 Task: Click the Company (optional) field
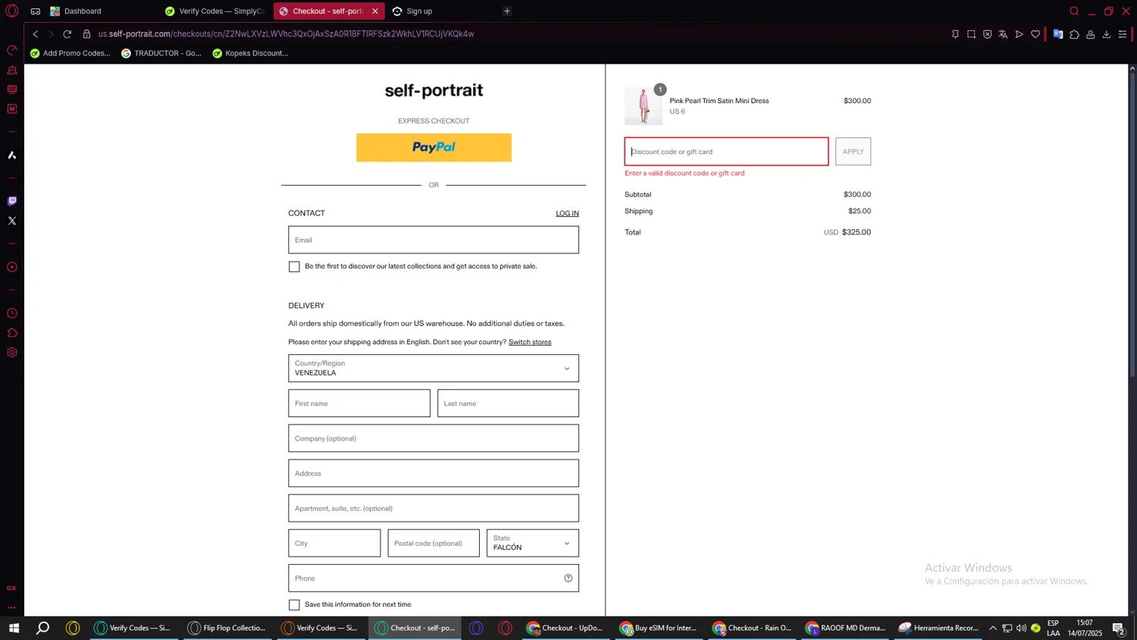pyautogui.click(x=434, y=438)
